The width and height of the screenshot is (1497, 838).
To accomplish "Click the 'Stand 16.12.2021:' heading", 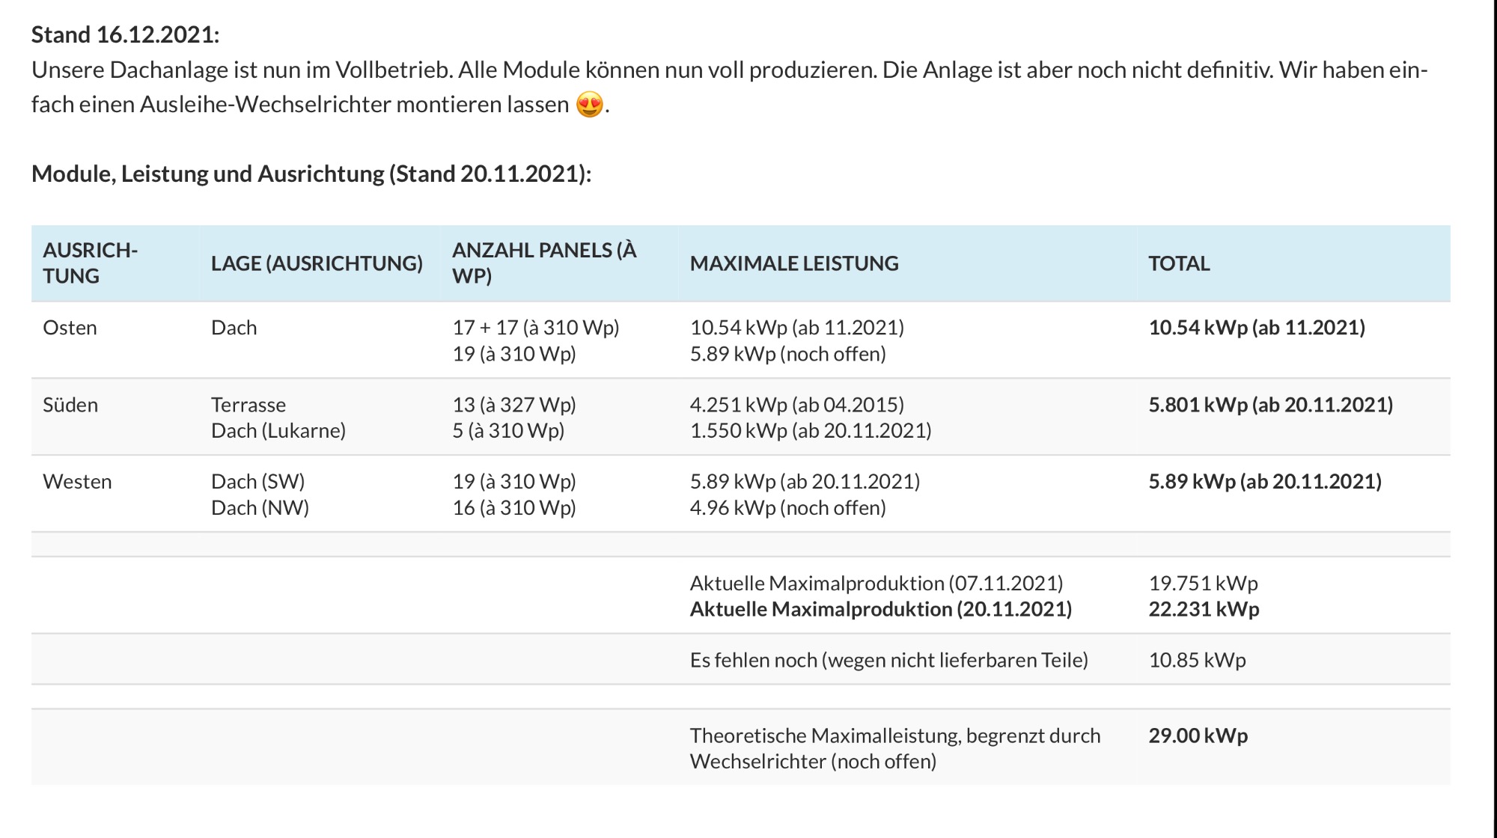I will click(125, 34).
